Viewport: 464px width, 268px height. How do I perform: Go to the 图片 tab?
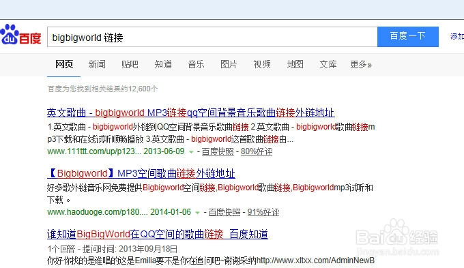click(229, 64)
